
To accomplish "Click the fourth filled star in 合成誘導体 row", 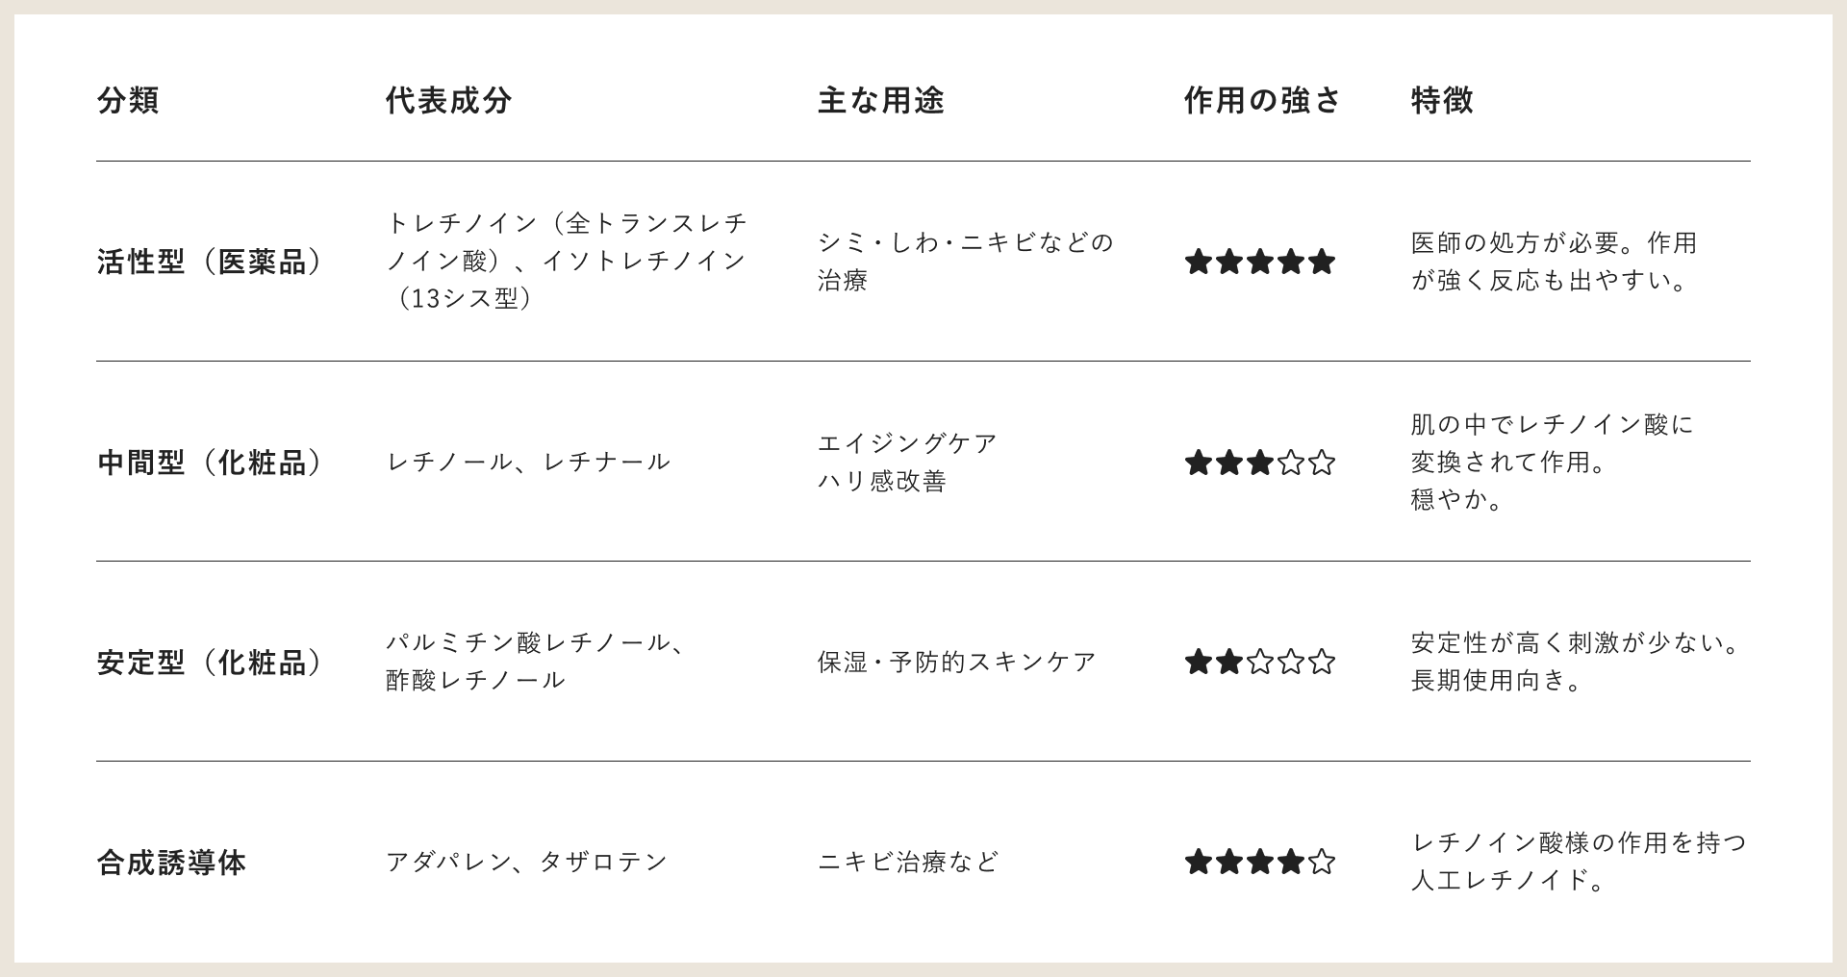I will click(x=1291, y=862).
